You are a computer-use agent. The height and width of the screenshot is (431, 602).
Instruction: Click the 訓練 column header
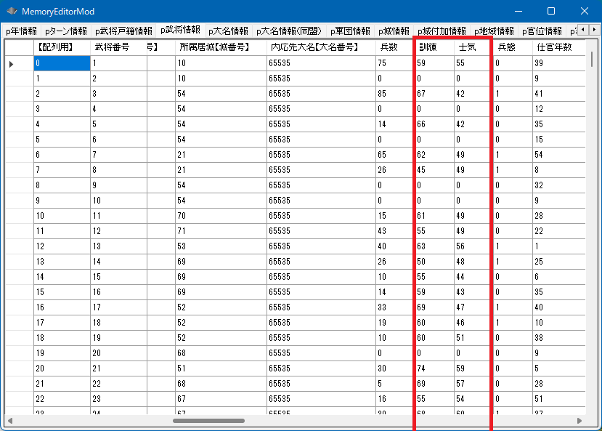[427, 47]
